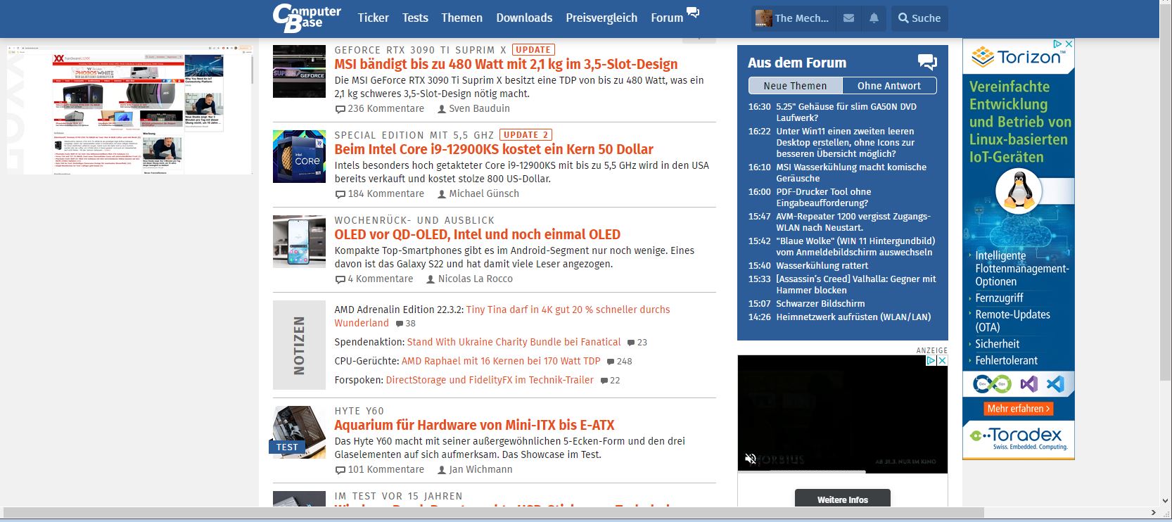Open the Forum menu item

tap(667, 18)
